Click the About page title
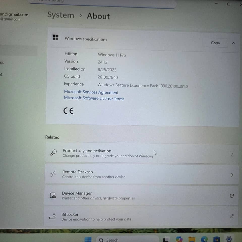 point(98,16)
